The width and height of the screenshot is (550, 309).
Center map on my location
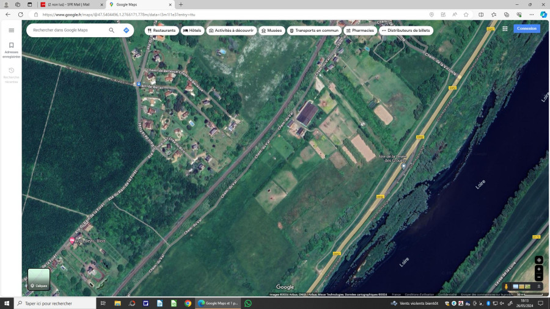(x=538, y=260)
